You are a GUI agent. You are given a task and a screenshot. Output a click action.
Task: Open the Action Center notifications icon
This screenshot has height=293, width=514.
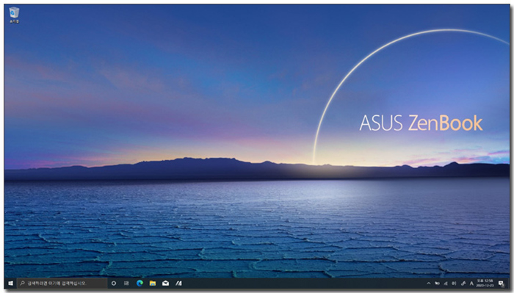point(502,283)
